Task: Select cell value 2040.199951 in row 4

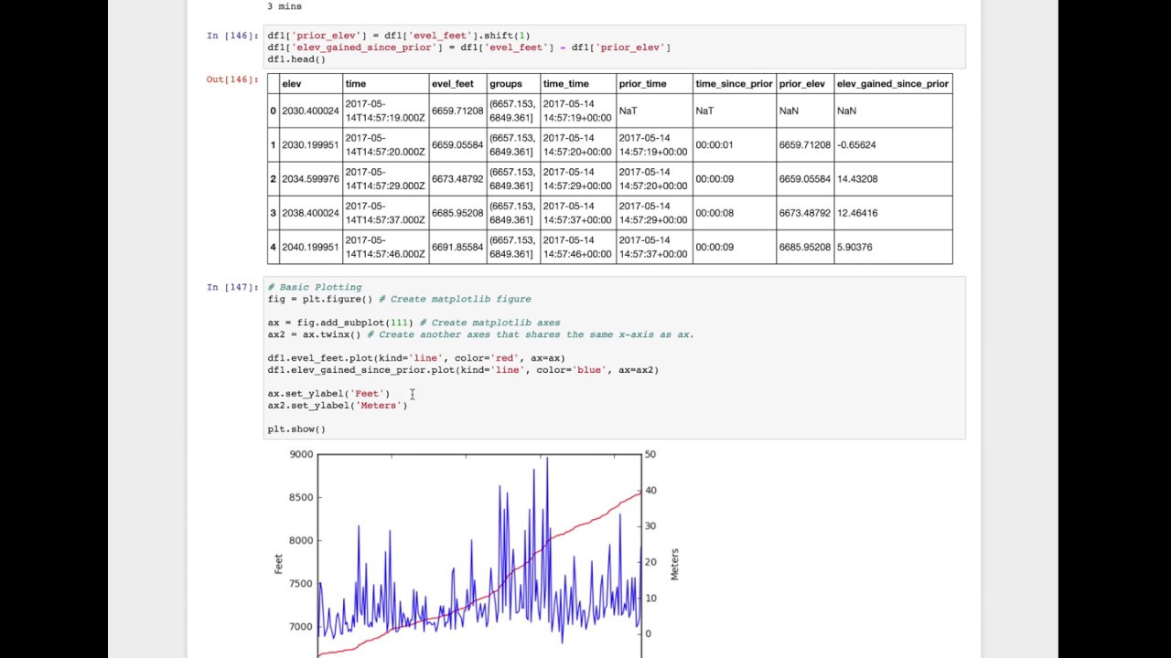Action: (310, 248)
